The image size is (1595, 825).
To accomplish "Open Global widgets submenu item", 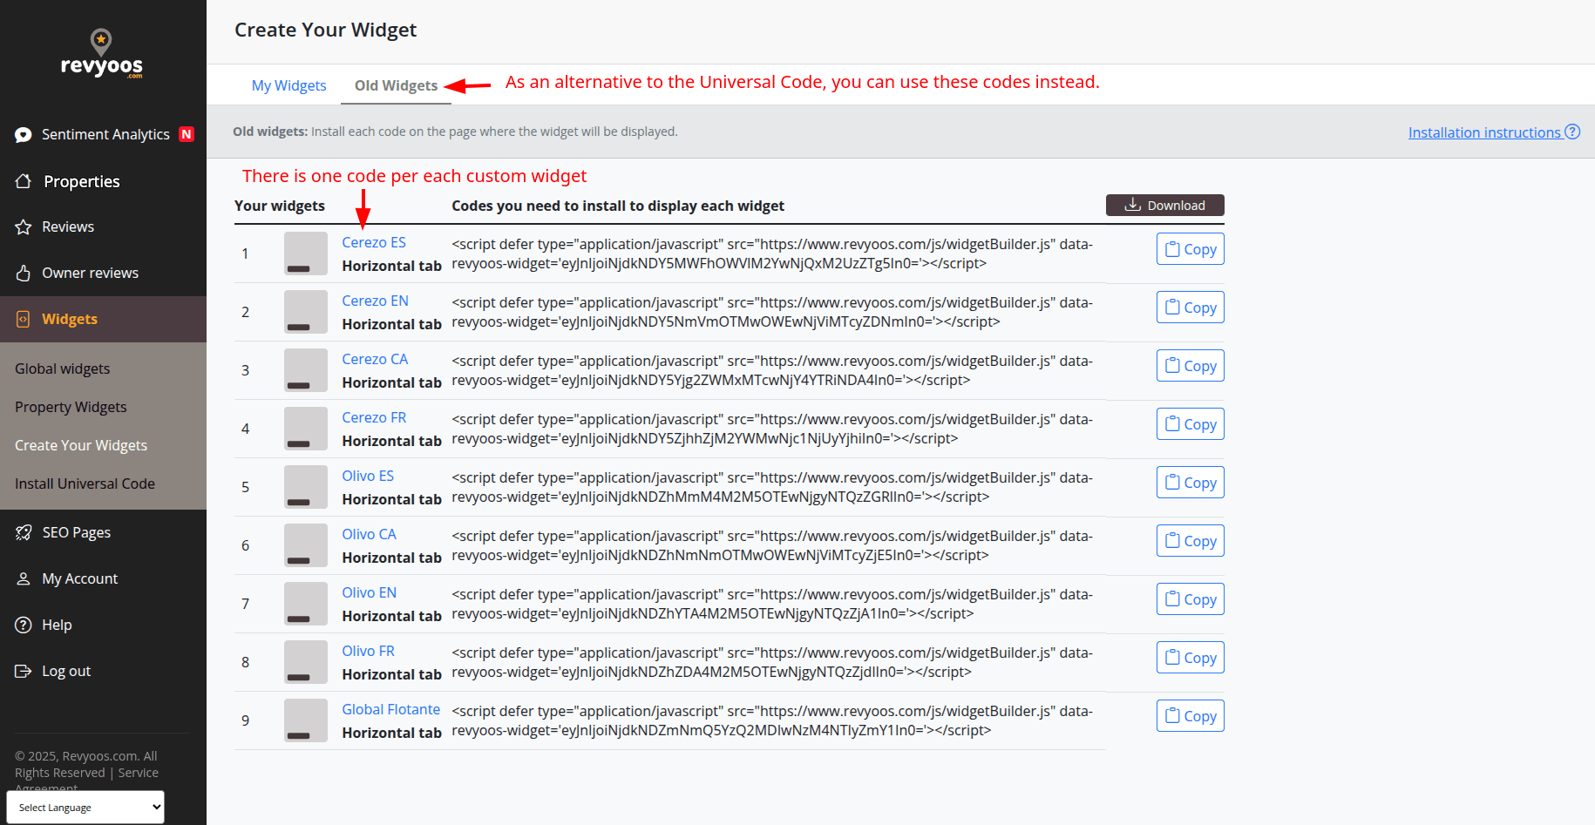I will [63, 369].
